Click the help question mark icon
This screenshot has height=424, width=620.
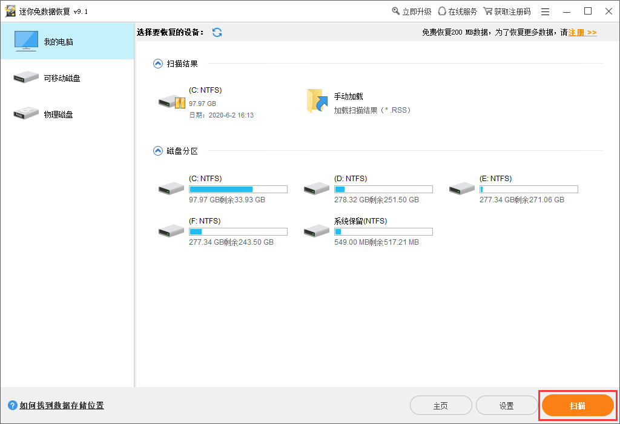click(x=13, y=405)
